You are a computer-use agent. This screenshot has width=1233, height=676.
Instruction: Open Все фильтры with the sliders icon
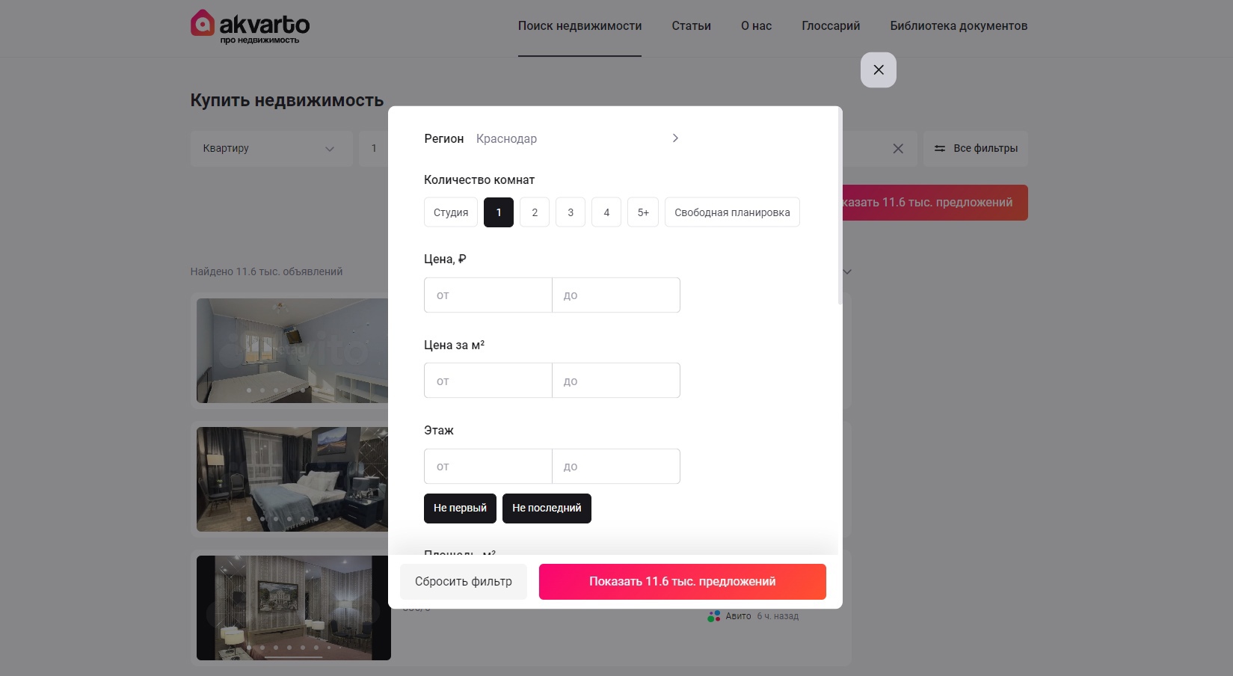pyautogui.click(x=976, y=148)
